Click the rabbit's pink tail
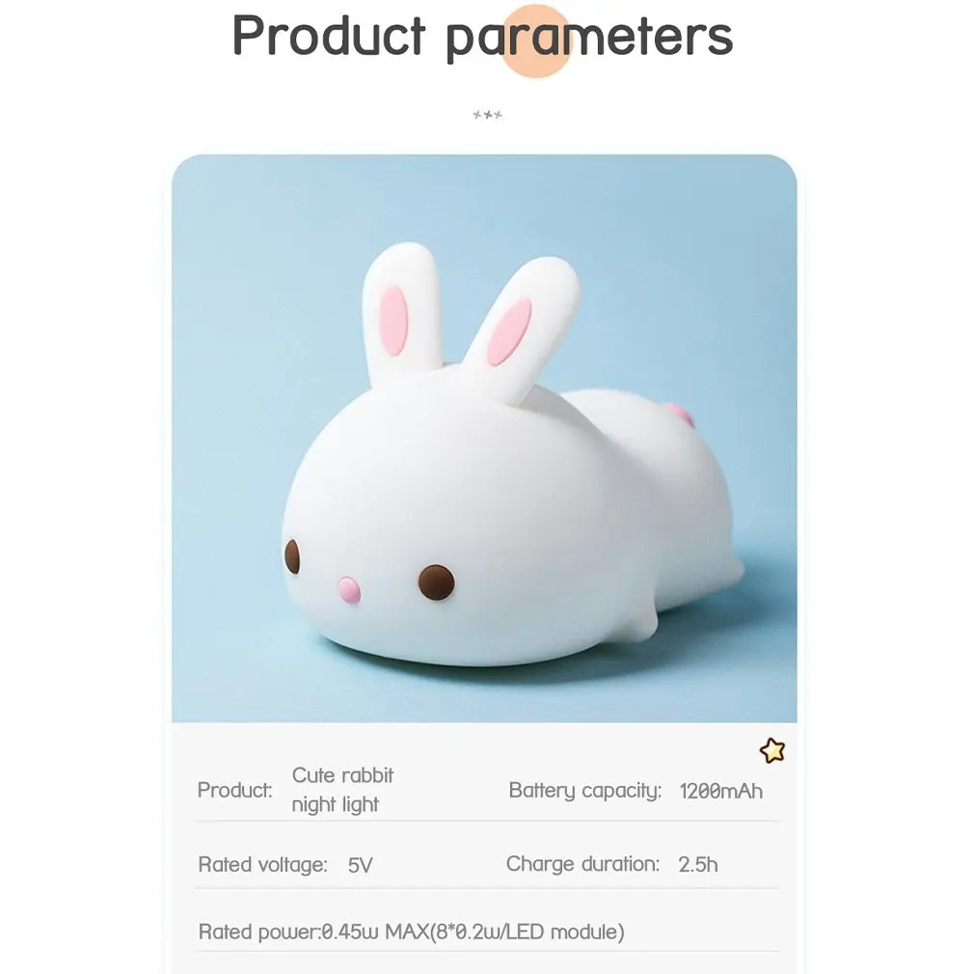The image size is (974, 974). [680, 413]
